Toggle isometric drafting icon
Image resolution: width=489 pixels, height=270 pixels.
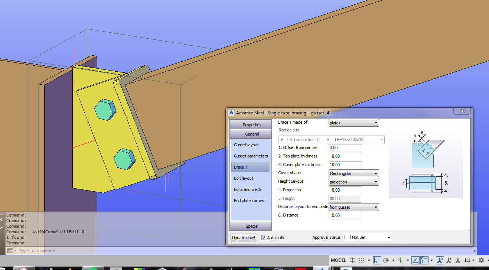[x=401, y=260]
